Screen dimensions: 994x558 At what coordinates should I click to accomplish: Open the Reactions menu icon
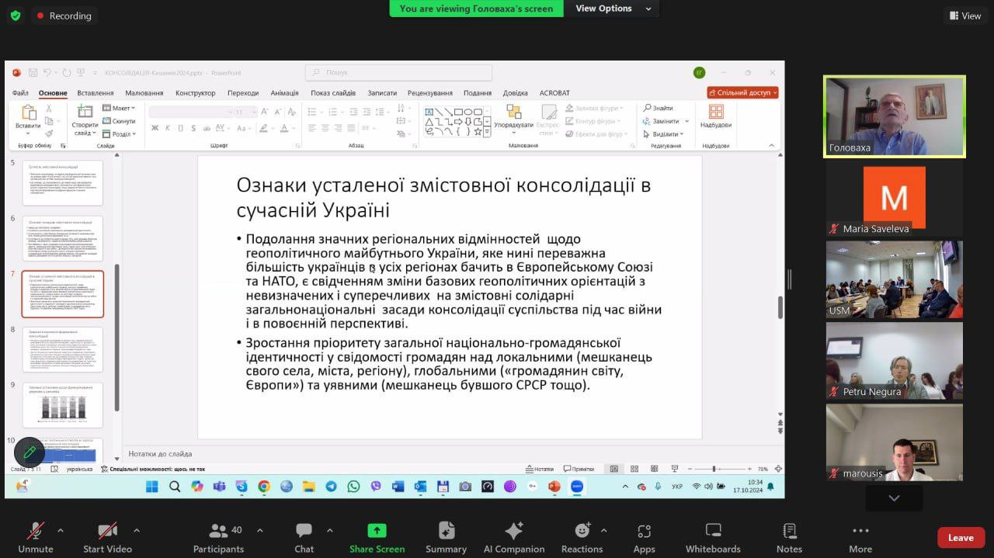582,531
